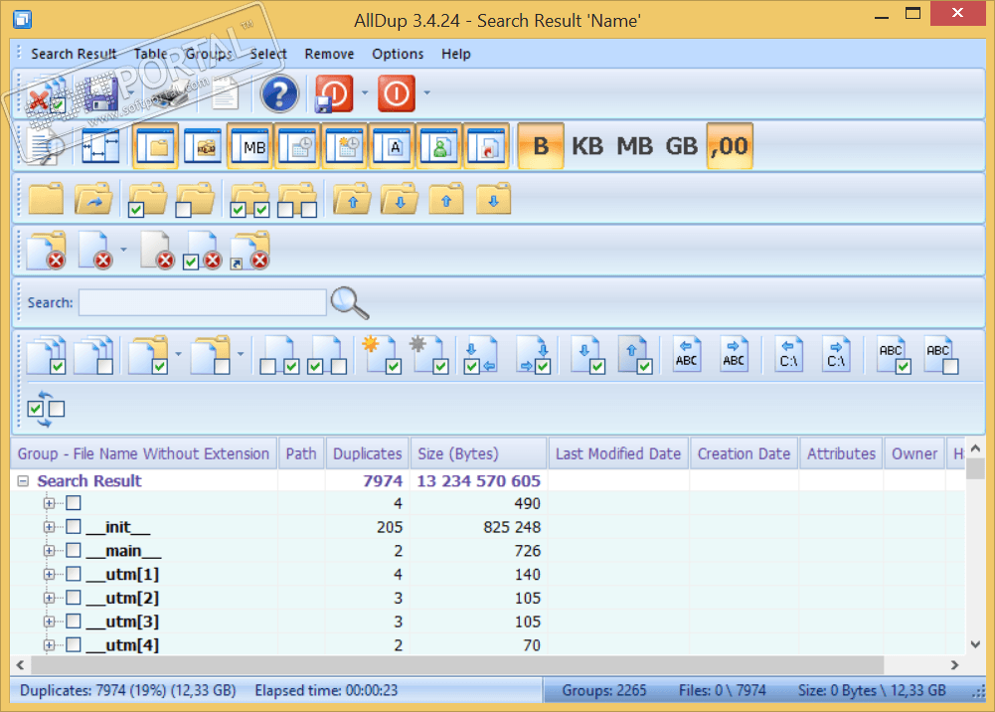Viewport: 995px width, 712px height.
Task: Expand the __utm[2] group tree node
Action: [49, 599]
